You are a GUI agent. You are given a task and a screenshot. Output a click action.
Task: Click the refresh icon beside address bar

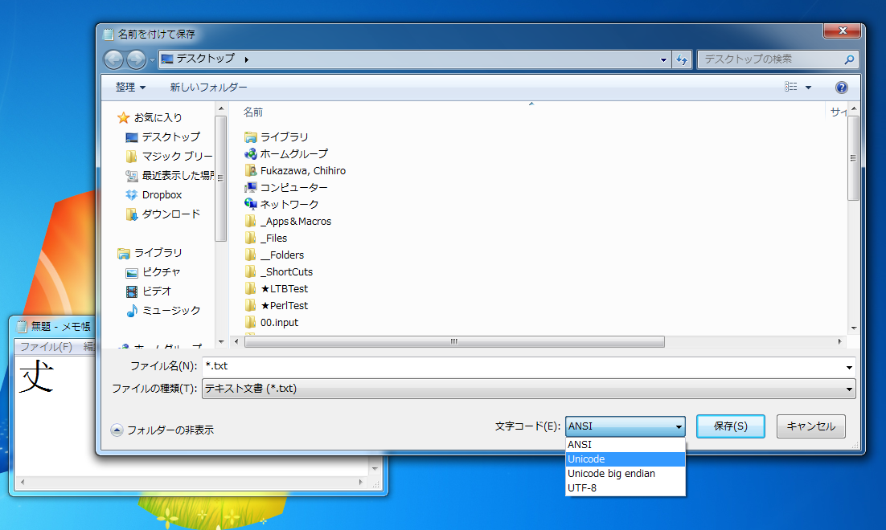[x=682, y=59]
